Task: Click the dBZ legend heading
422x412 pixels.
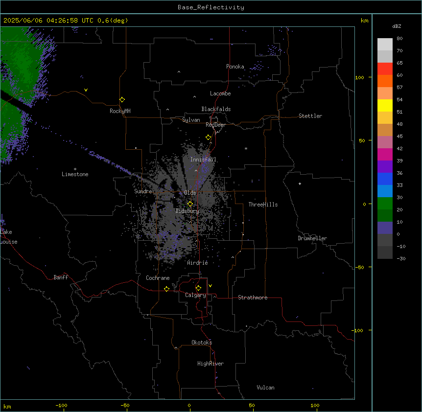Action: pos(397,26)
